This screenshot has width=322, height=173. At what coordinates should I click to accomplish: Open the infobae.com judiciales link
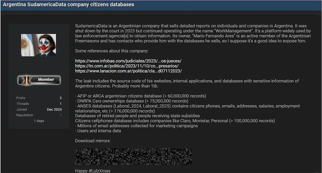coord(128,61)
